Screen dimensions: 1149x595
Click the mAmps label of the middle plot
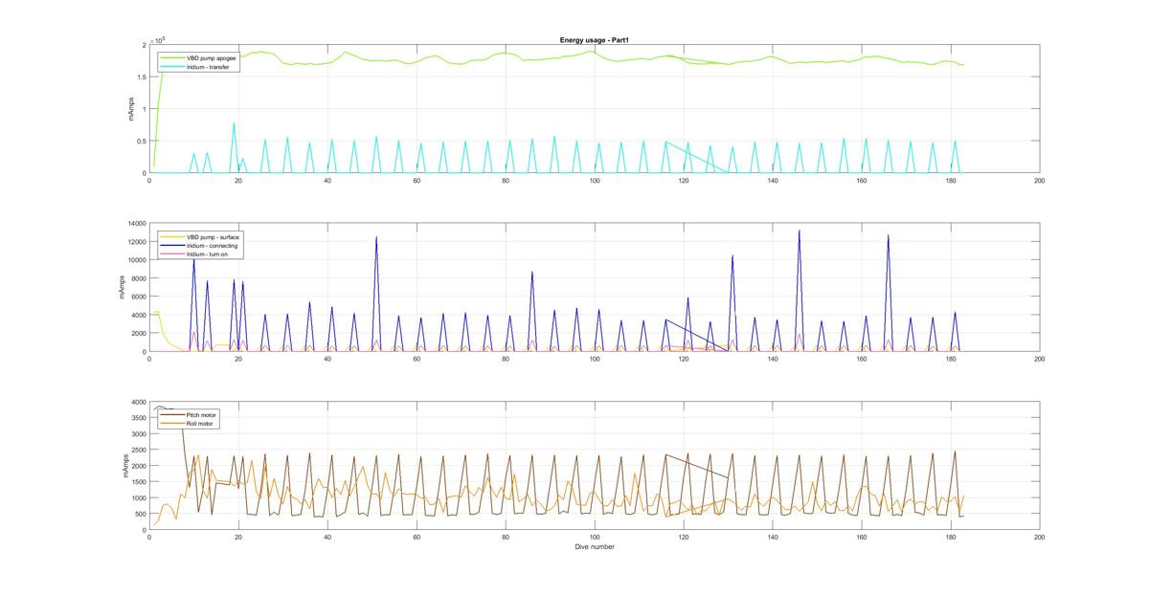point(123,287)
